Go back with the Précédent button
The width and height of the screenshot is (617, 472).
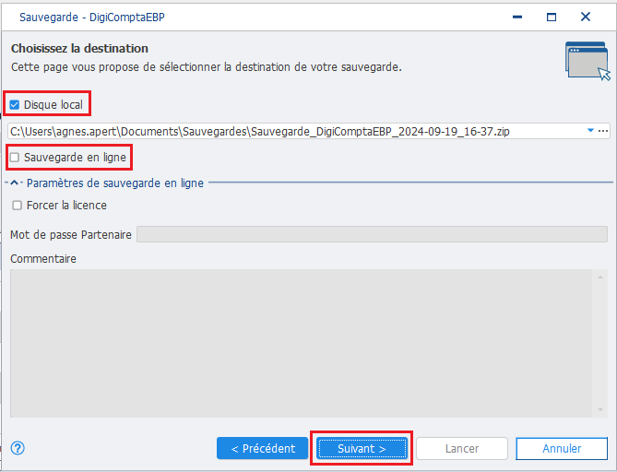pyautogui.click(x=263, y=448)
